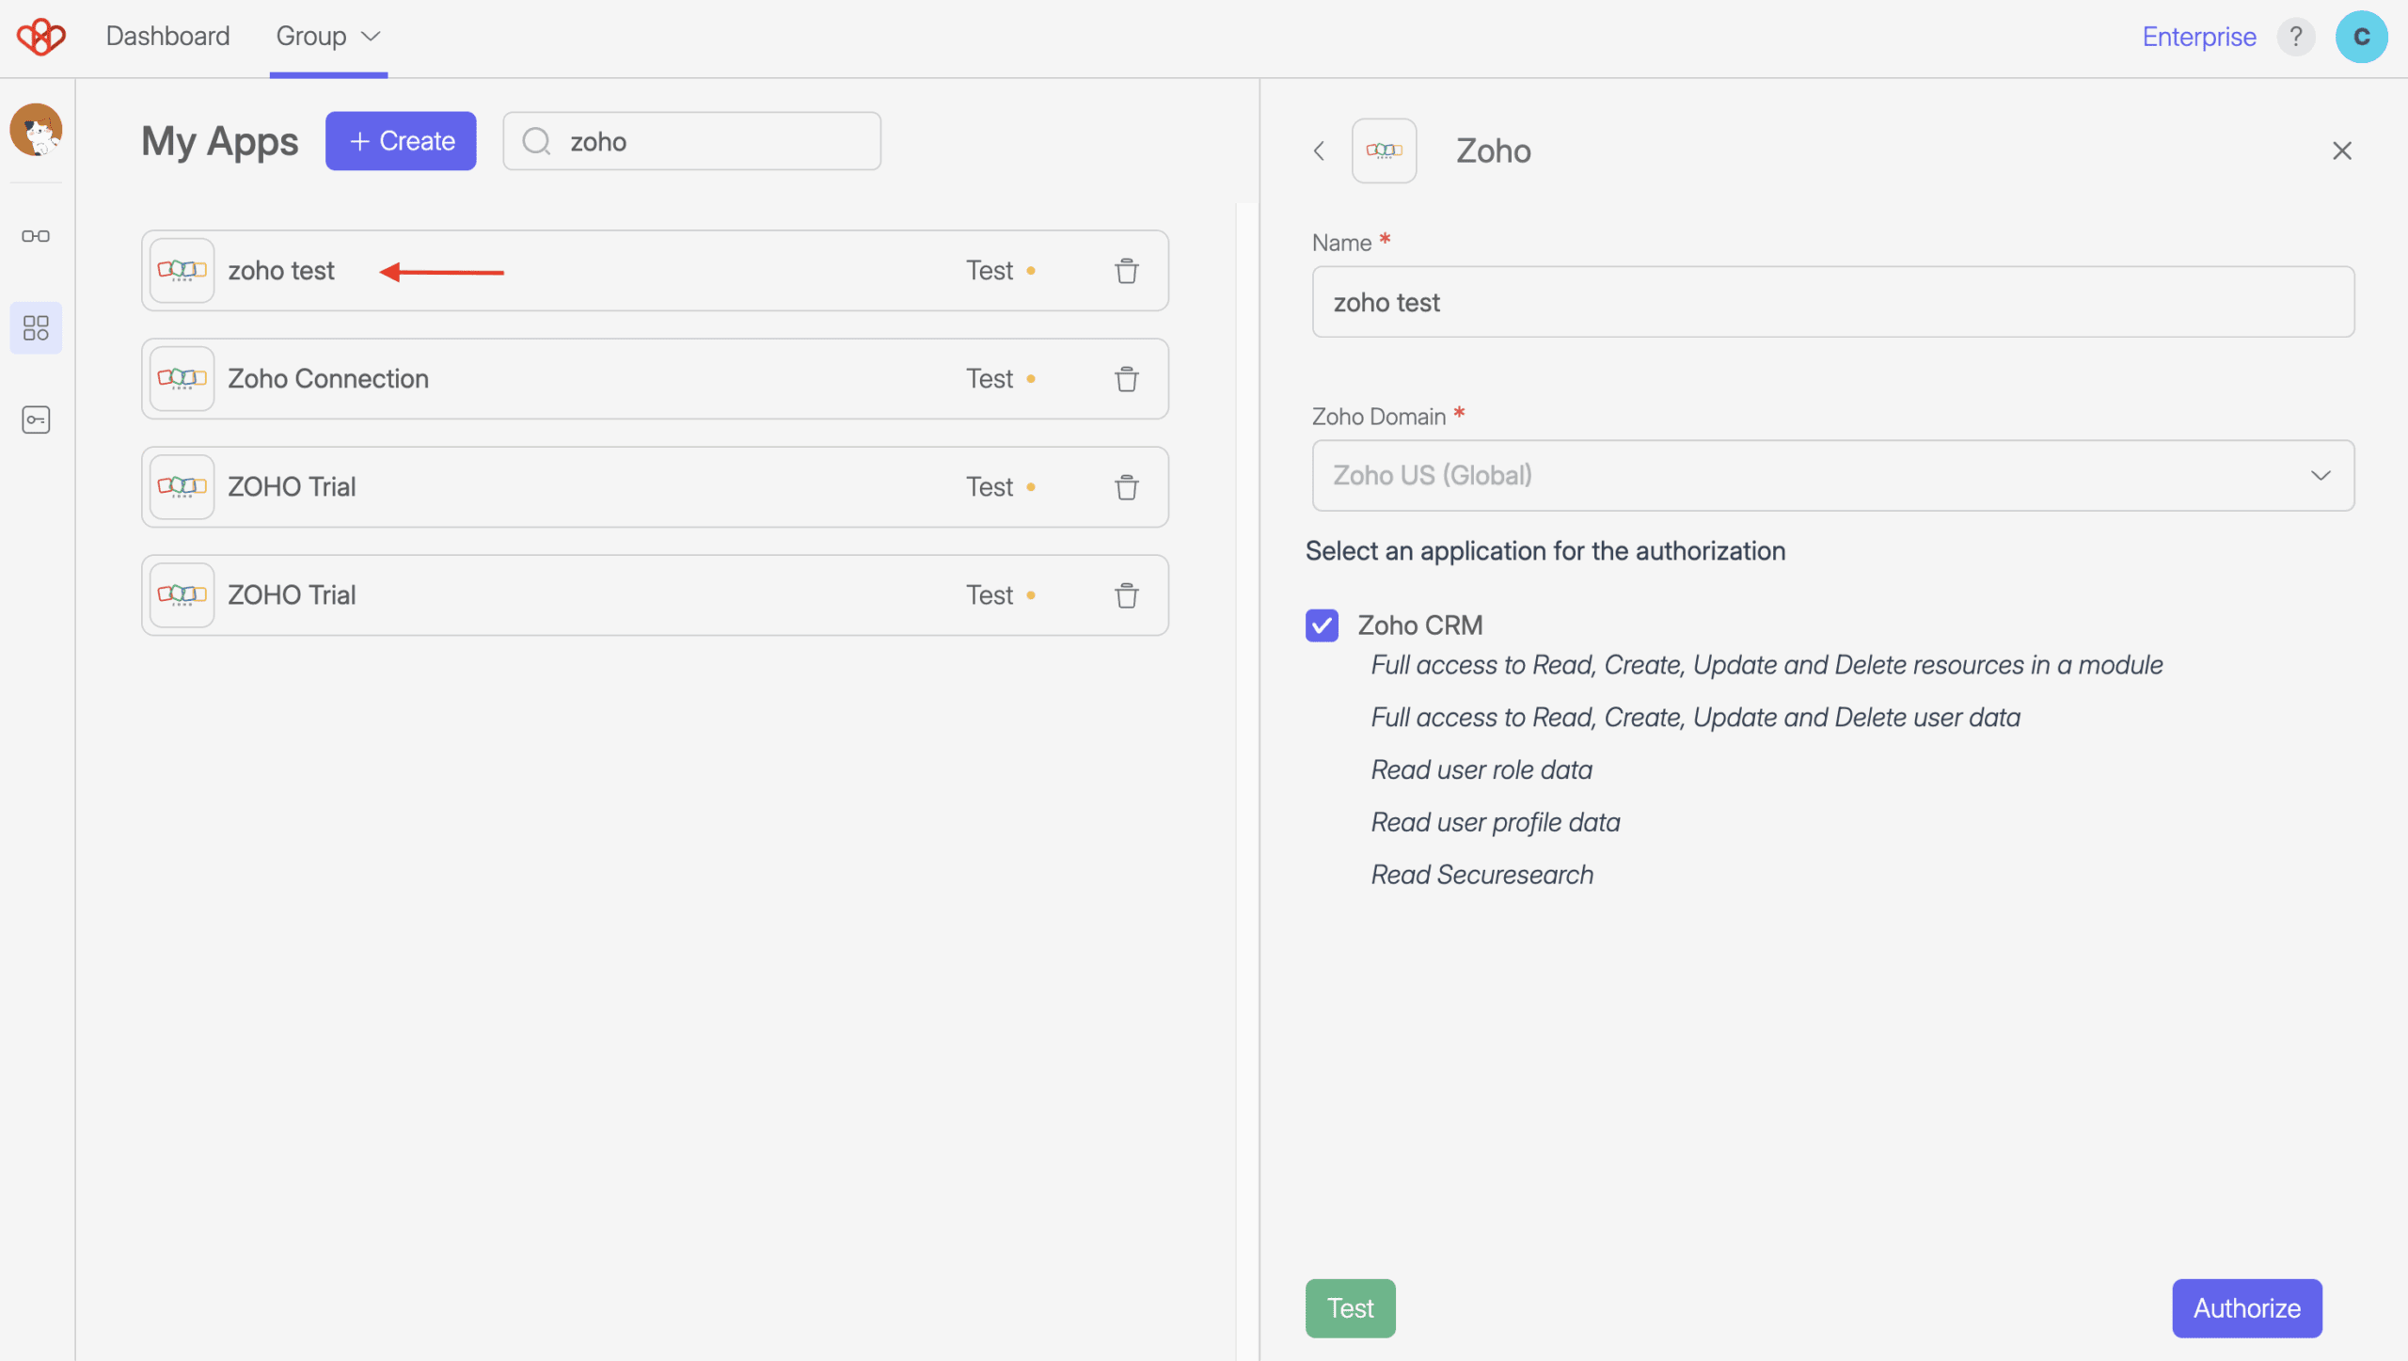Select the My Apps grid icon in sidebar
The width and height of the screenshot is (2408, 1361).
click(x=36, y=328)
